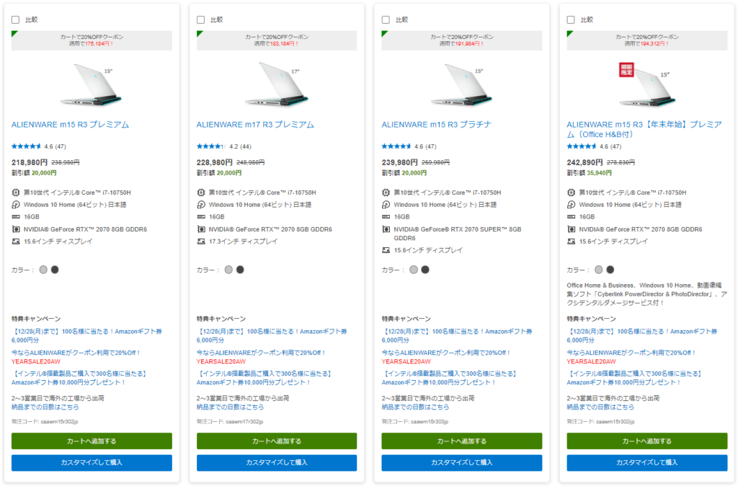Click the memory icon in the プラチナ card
This screenshot has width=738, height=486.
coord(386,217)
